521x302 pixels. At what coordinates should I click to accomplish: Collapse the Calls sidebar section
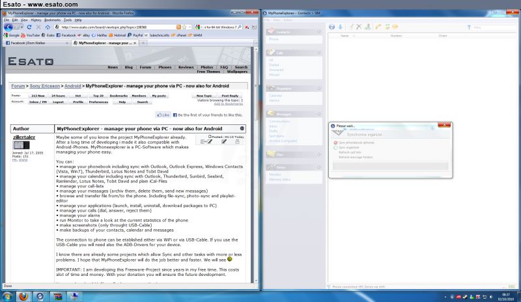coord(318,52)
